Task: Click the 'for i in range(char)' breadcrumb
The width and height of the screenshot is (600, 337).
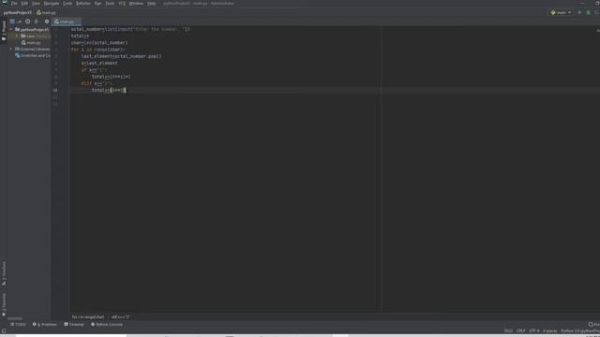Action: pos(88,317)
